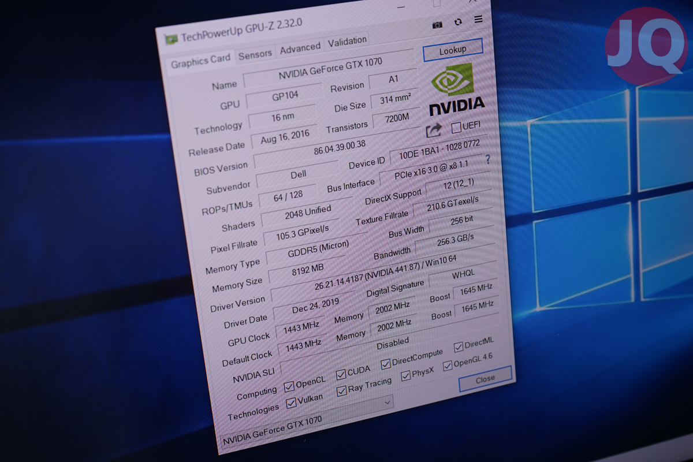Switch to the Sensors tab

pos(255,54)
